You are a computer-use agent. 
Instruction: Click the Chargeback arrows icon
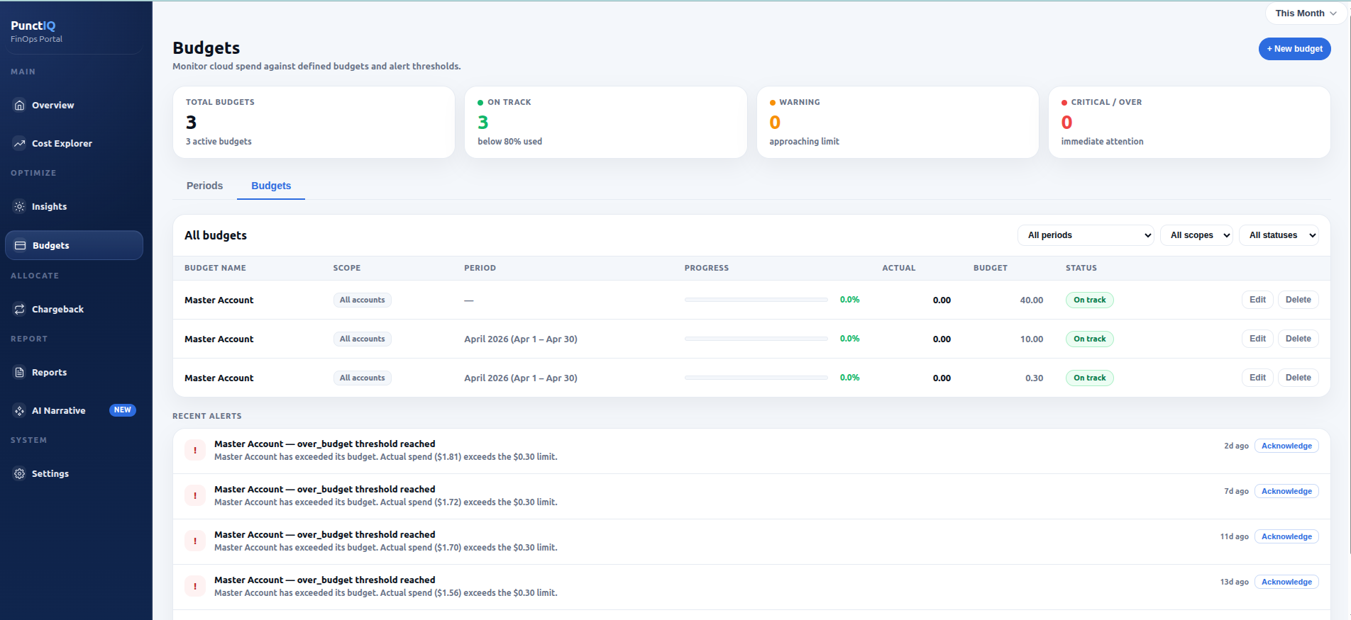(x=19, y=309)
